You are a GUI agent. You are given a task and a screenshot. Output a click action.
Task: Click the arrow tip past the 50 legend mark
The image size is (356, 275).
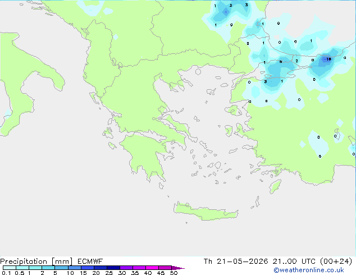178,268
